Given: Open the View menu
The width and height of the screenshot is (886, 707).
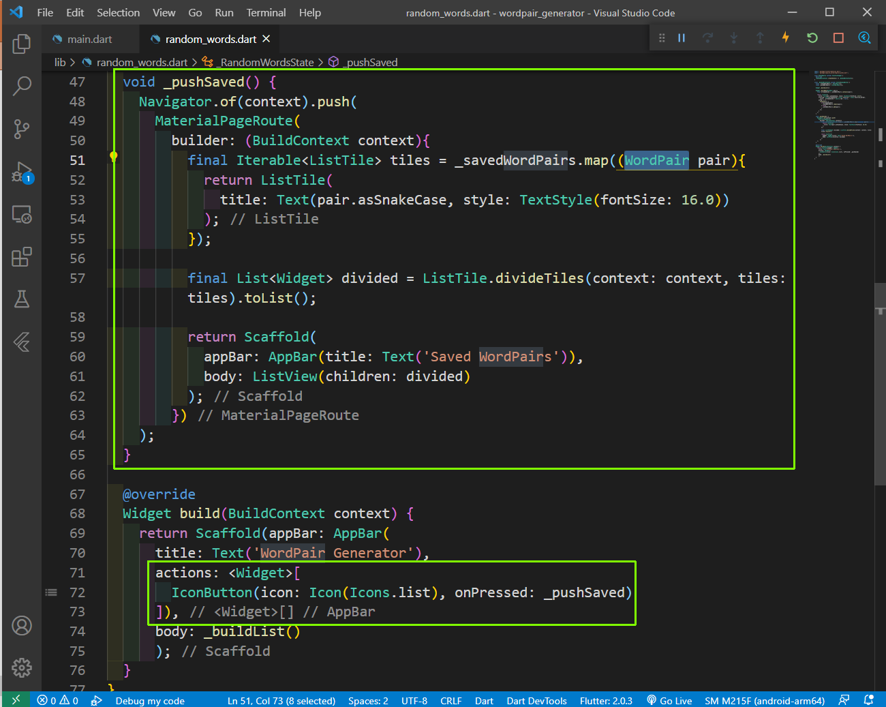Looking at the screenshot, I should pos(164,12).
